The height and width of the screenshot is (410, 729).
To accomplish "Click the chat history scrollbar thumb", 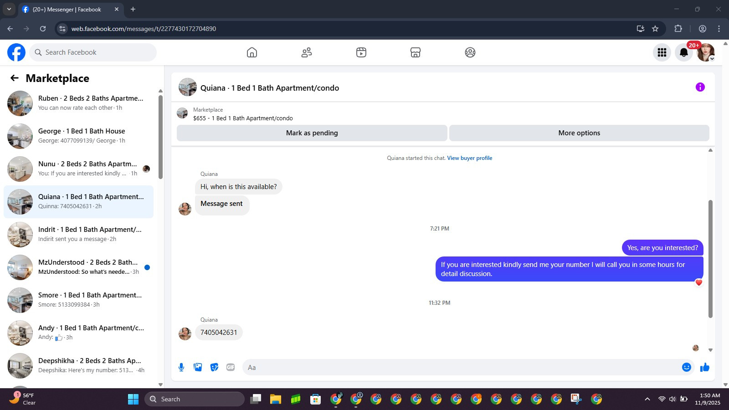I will click(710, 259).
